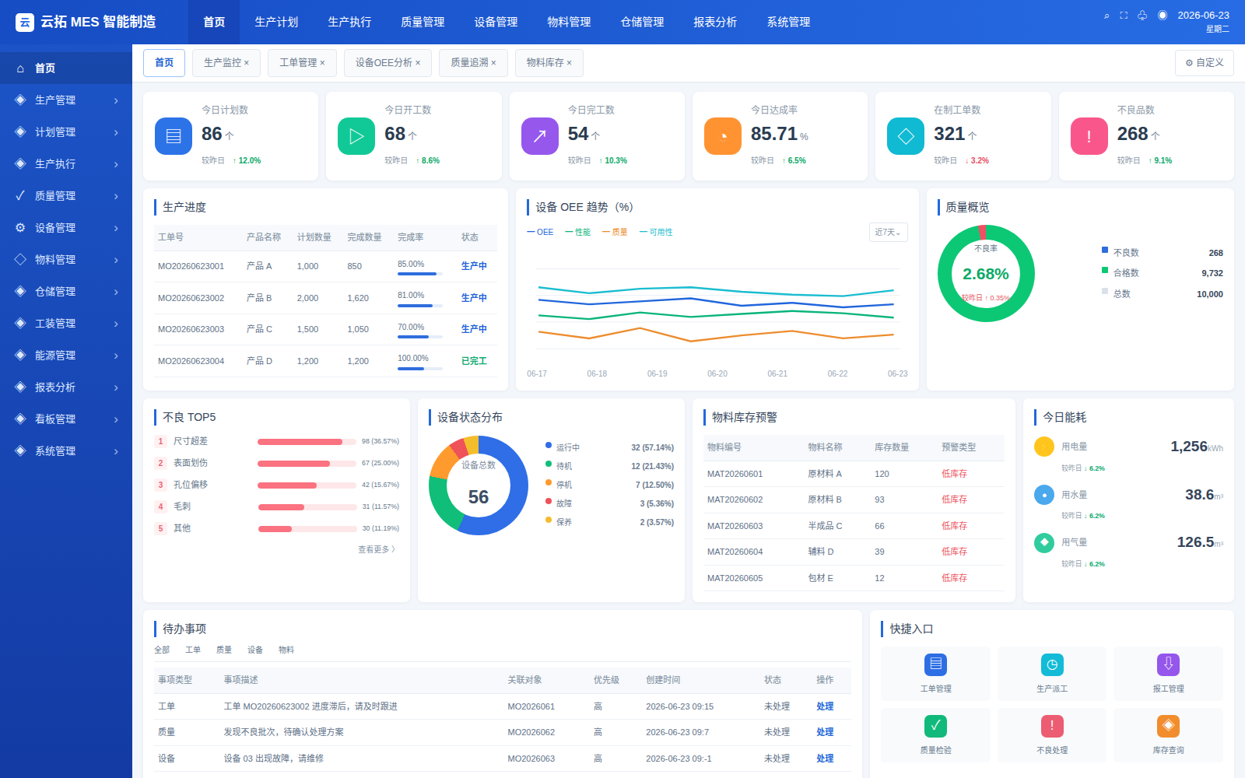
Task: Open 报表分析 in the top navigation
Action: tap(715, 22)
